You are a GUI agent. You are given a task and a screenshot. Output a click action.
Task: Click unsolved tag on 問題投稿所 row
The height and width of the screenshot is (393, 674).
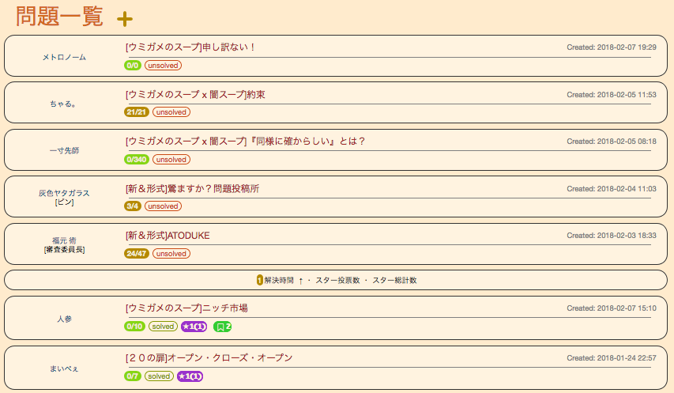(x=163, y=206)
